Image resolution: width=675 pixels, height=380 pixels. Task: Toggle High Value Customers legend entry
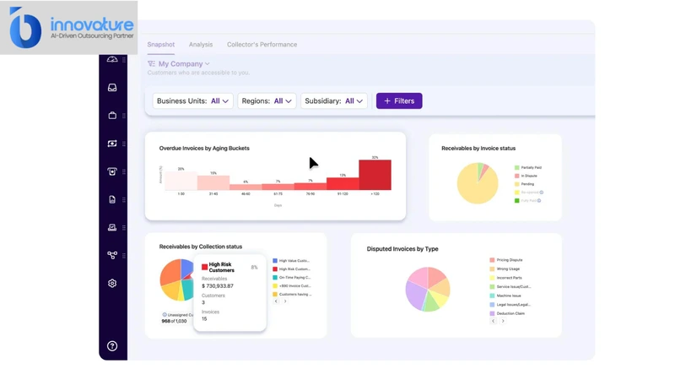291,261
